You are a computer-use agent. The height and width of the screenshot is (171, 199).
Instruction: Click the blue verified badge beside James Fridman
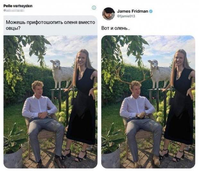pos(151,11)
